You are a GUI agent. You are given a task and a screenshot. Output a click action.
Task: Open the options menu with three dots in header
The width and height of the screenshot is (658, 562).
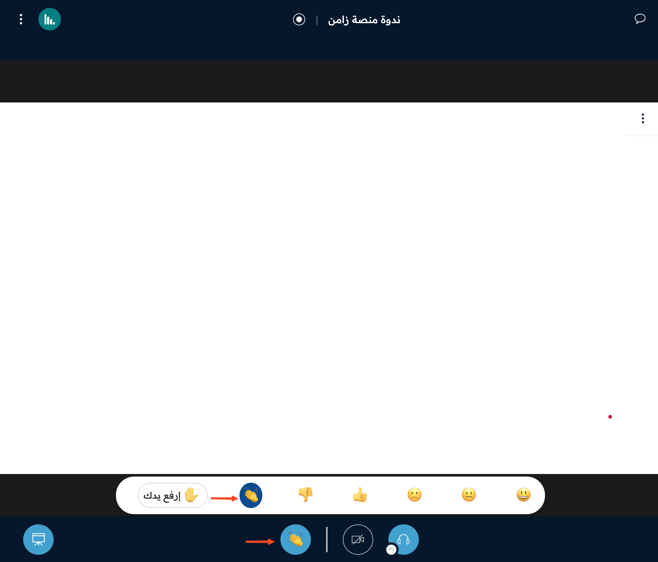(21, 19)
